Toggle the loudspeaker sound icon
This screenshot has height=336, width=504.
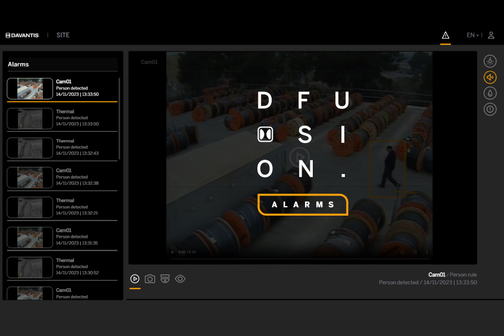click(490, 77)
